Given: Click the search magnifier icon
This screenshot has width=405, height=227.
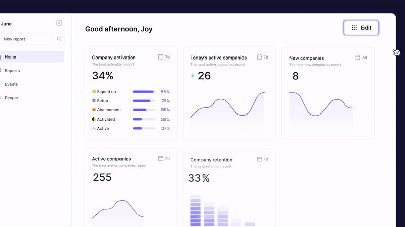Looking at the screenshot, I should click(59, 39).
